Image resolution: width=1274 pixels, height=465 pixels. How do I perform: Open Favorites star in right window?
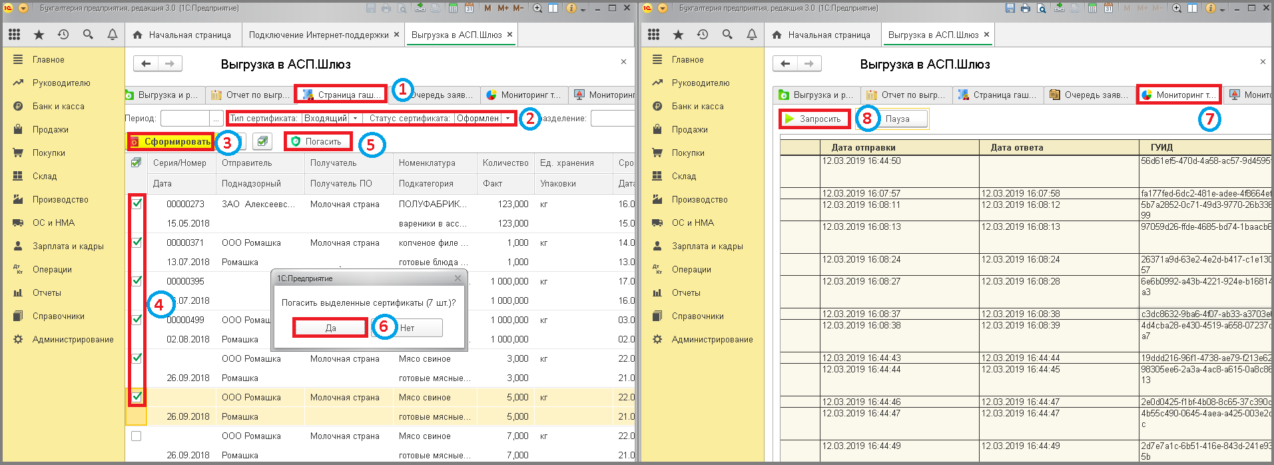[x=678, y=35]
